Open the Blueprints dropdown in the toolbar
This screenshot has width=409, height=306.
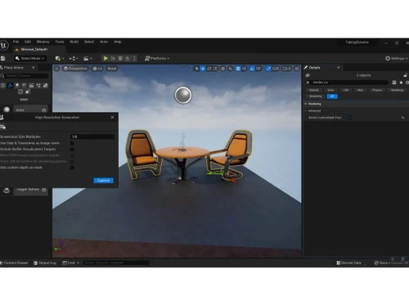(74, 59)
